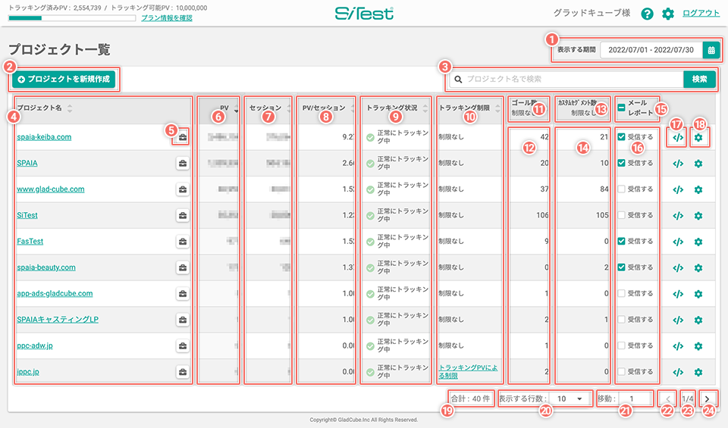728x428 pixels.
Task: Sort table by トラッキング制限 column
Action: [497, 108]
